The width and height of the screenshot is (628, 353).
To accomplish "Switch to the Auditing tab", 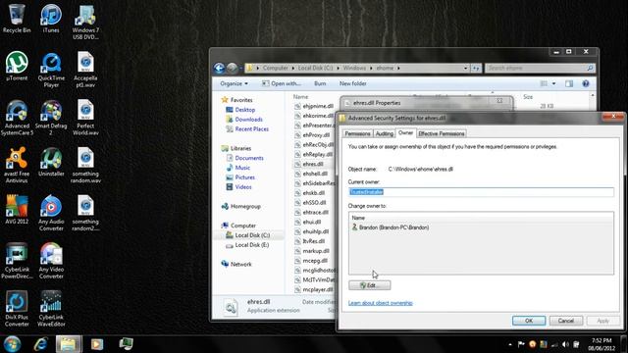I will coord(385,133).
